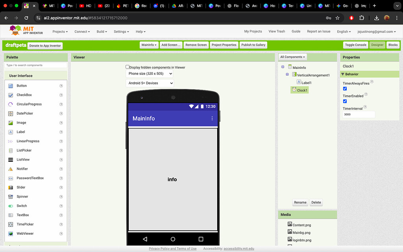The image size is (403, 252).
Task: Collapse the VerticalArrangement1 tree node
Action: coord(287,75)
